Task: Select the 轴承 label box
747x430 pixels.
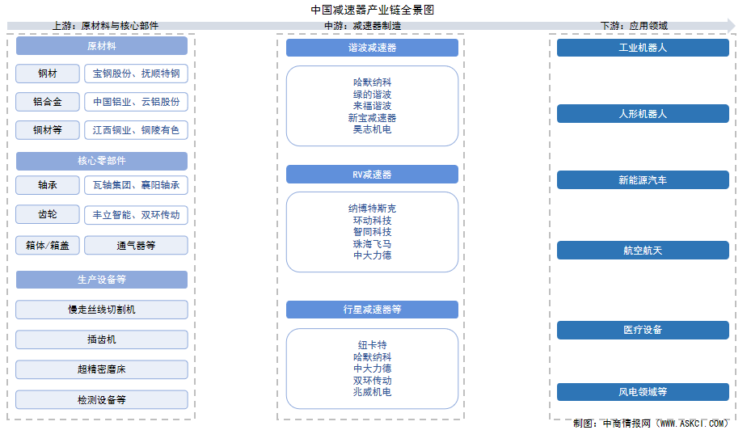Action: 48,185
